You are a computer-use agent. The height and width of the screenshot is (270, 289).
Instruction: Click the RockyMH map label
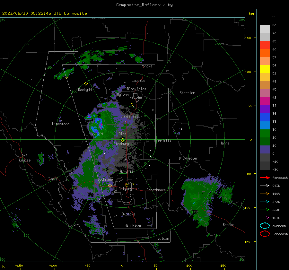[85, 90]
